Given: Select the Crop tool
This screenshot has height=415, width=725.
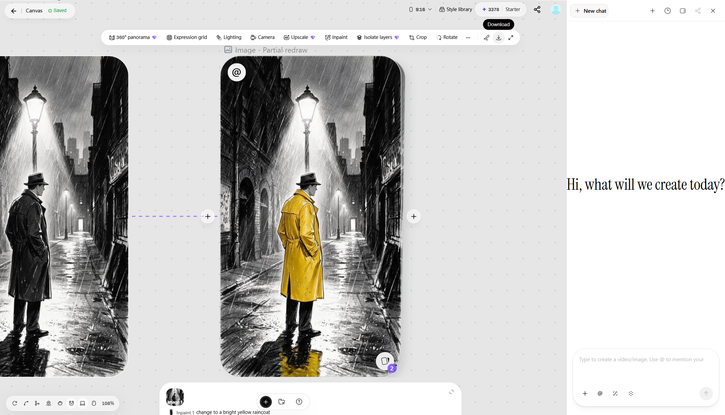Looking at the screenshot, I should click(418, 38).
